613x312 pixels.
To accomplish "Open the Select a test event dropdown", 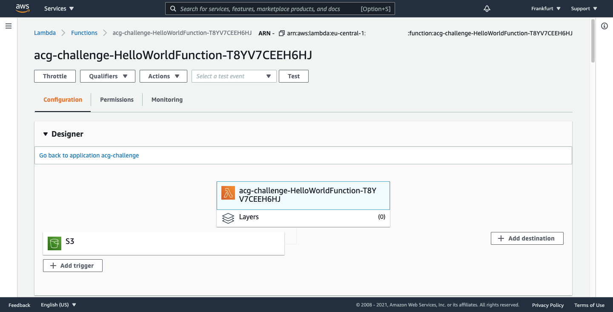I will pos(234,76).
